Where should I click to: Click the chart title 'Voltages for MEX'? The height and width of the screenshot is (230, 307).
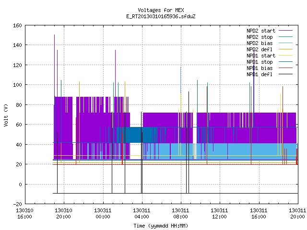point(161,10)
